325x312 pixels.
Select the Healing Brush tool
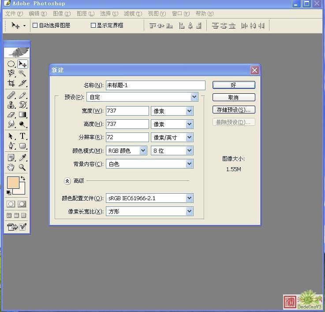[11, 95]
